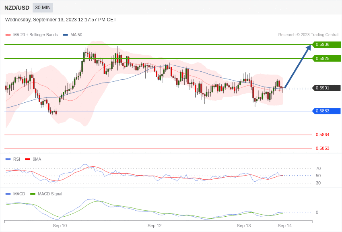Click the 30 MIN timeframe badge
Screen dimensions: 342x232
(x=43, y=8)
